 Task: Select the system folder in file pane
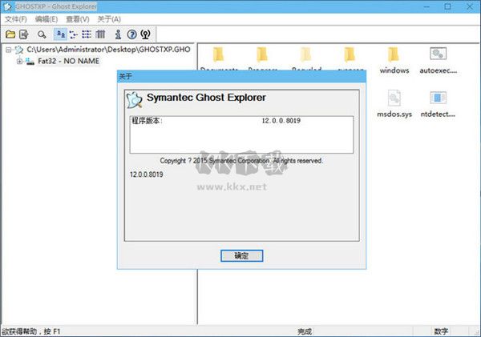[350, 55]
